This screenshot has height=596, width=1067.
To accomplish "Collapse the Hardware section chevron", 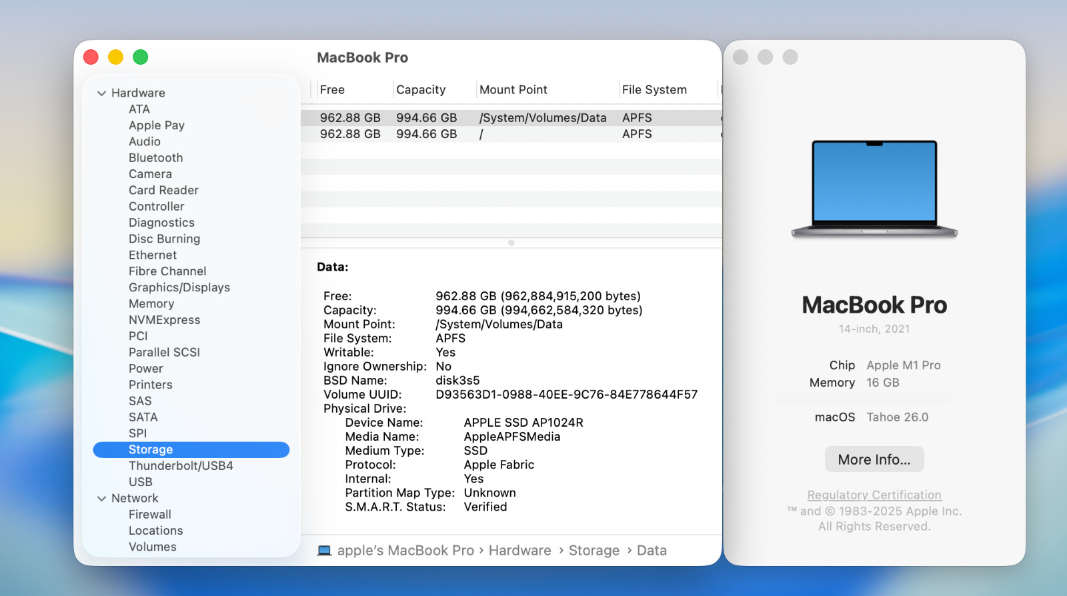I will (x=101, y=93).
